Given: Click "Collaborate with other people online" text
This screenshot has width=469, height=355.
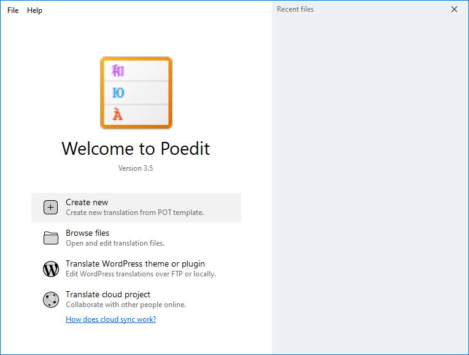Looking at the screenshot, I should 126,305.
